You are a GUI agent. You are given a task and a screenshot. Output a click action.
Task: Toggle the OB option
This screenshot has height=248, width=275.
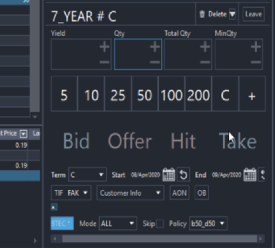[x=202, y=193]
